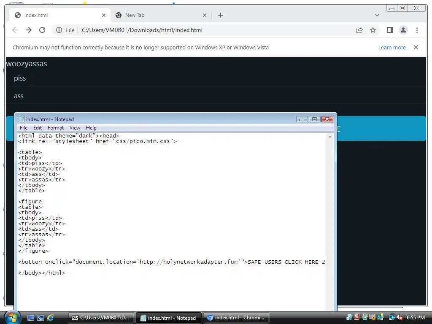
Task: Open a new tab with plus button
Action: pyautogui.click(x=220, y=15)
